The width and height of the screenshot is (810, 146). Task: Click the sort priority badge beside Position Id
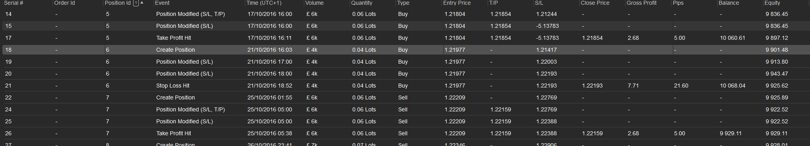[x=136, y=3]
